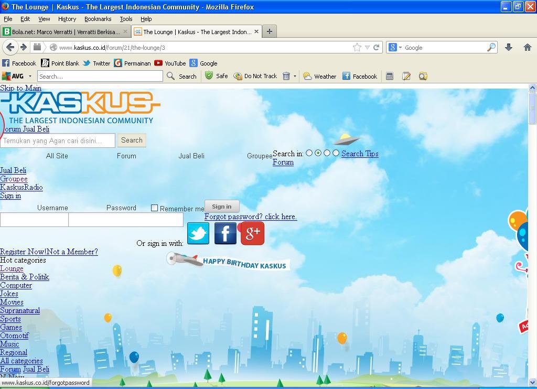
Task: Click the page vertical scrollbar down arrow
Action: [533, 383]
